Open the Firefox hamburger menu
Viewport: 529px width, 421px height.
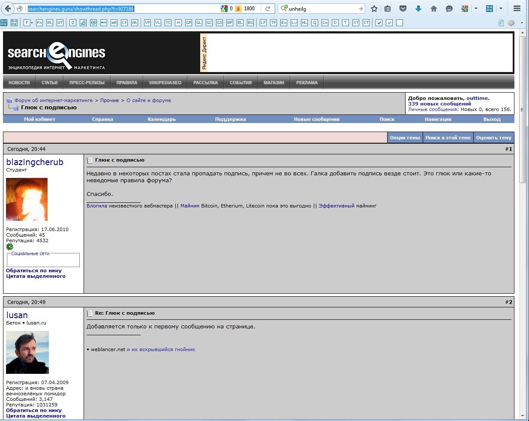click(517, 9)
